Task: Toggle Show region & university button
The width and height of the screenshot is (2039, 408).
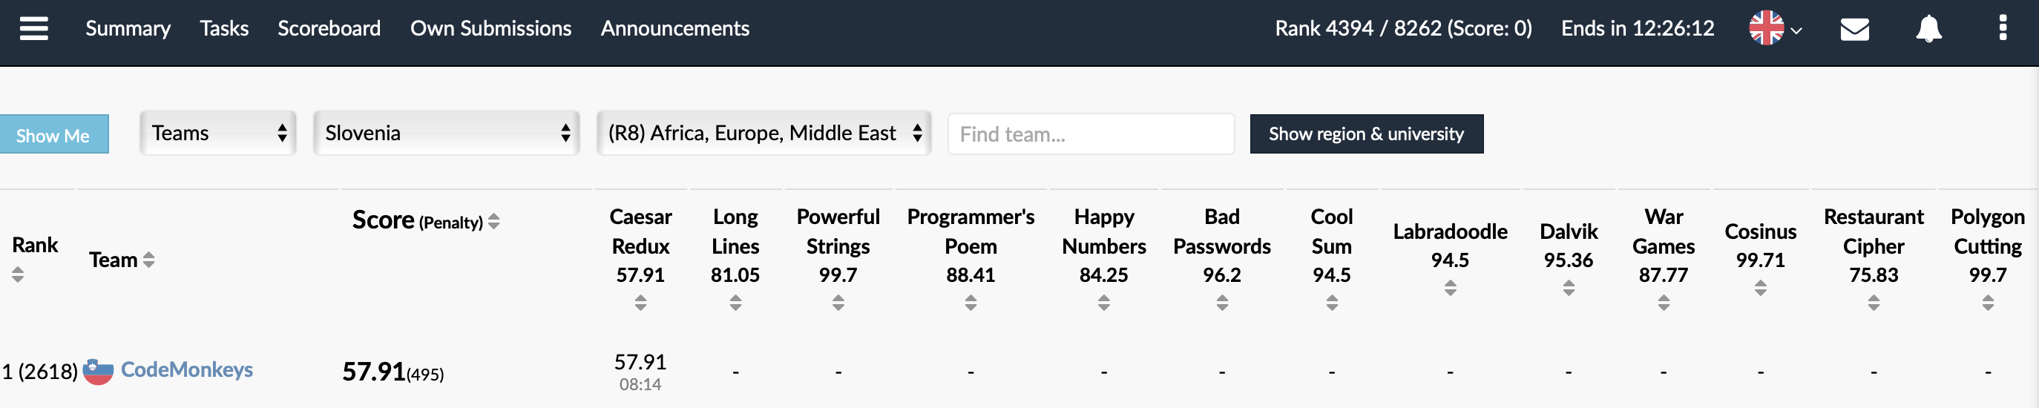Action: (1365, 134)
